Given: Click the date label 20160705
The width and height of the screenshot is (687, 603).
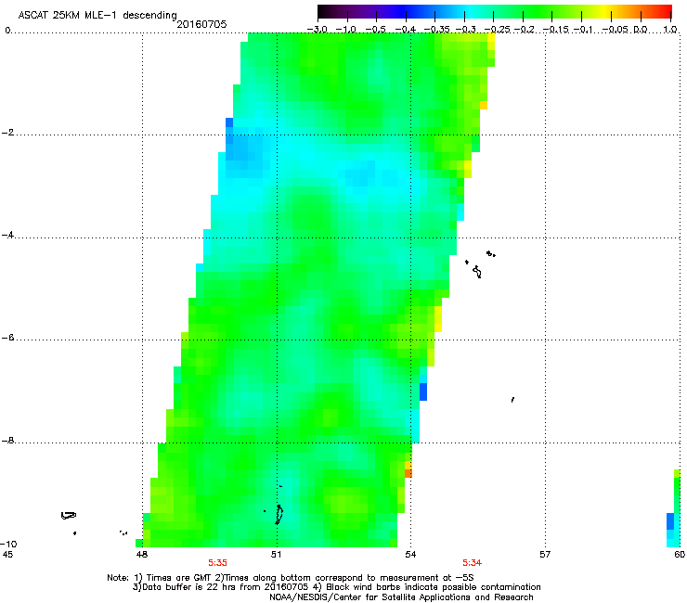Looking at the screenshot, I should pyautogui.click(x=201, y=24).
